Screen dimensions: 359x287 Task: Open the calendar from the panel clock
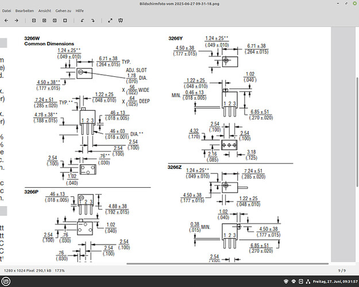335,281
